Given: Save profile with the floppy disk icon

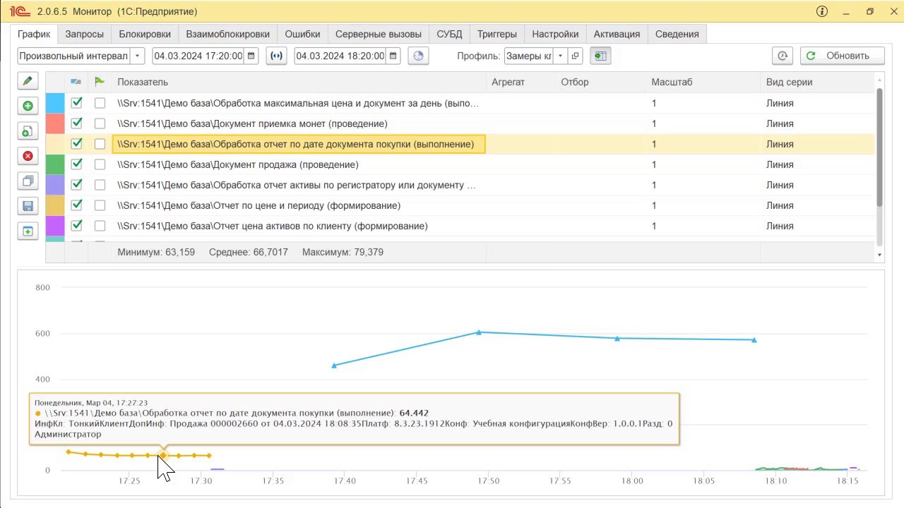Looking at the screenshot, I should (28, 206).
